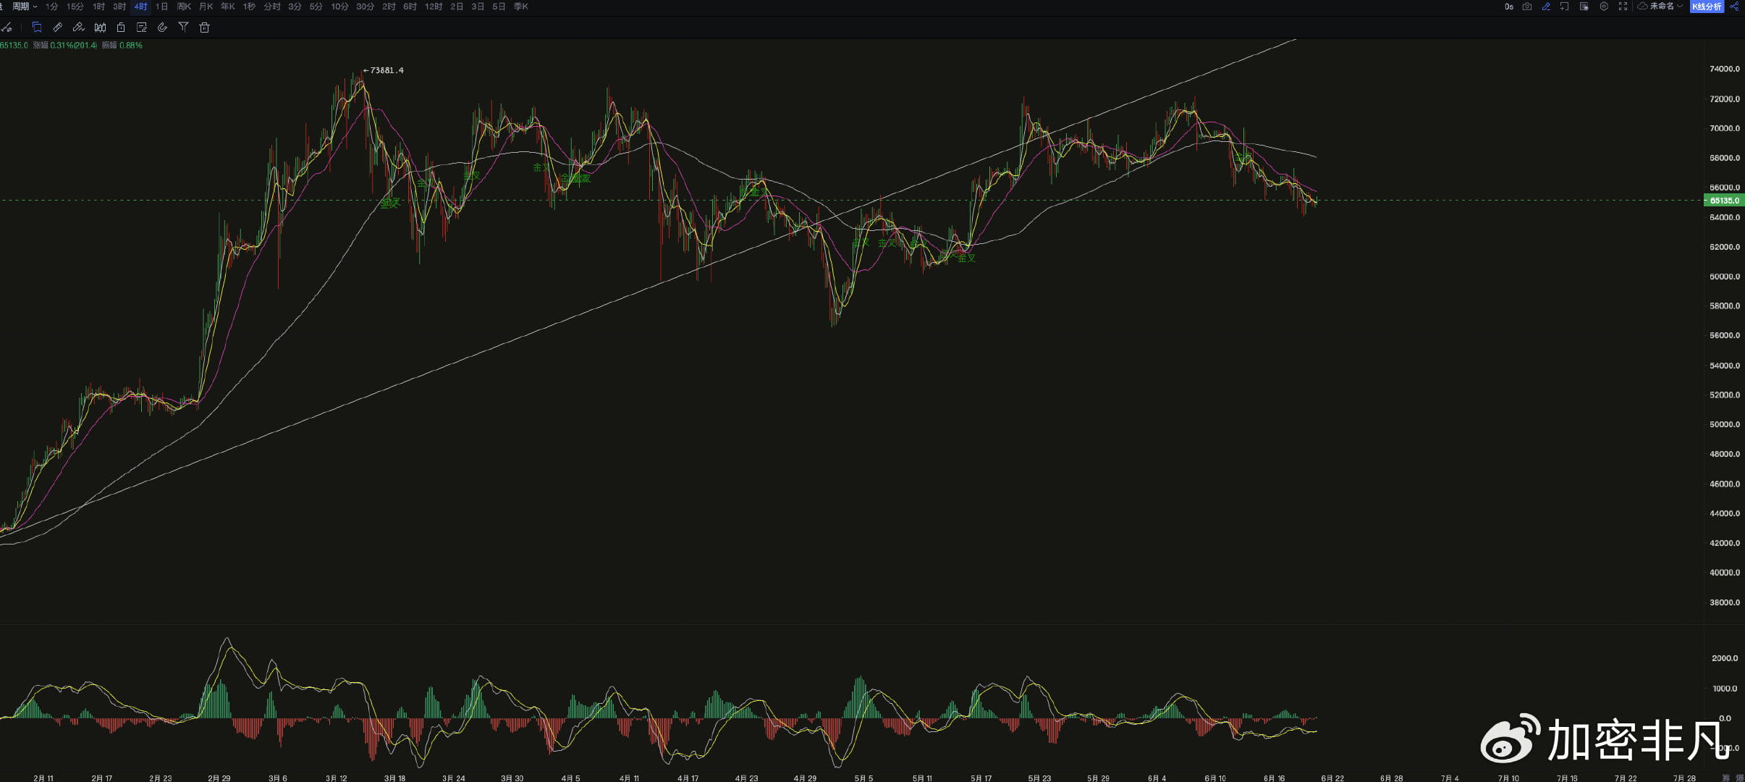Click the K线分析 button
The width and height of the screenshot is (1745, 782).
pyautogui.click(x=1707, y=7)
